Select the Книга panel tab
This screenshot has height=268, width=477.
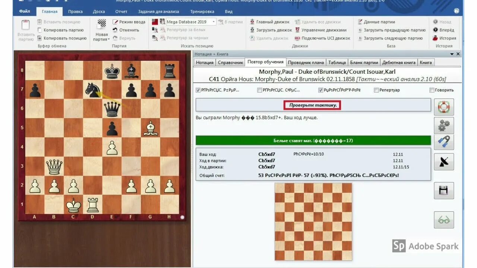[x=426, y=63]
